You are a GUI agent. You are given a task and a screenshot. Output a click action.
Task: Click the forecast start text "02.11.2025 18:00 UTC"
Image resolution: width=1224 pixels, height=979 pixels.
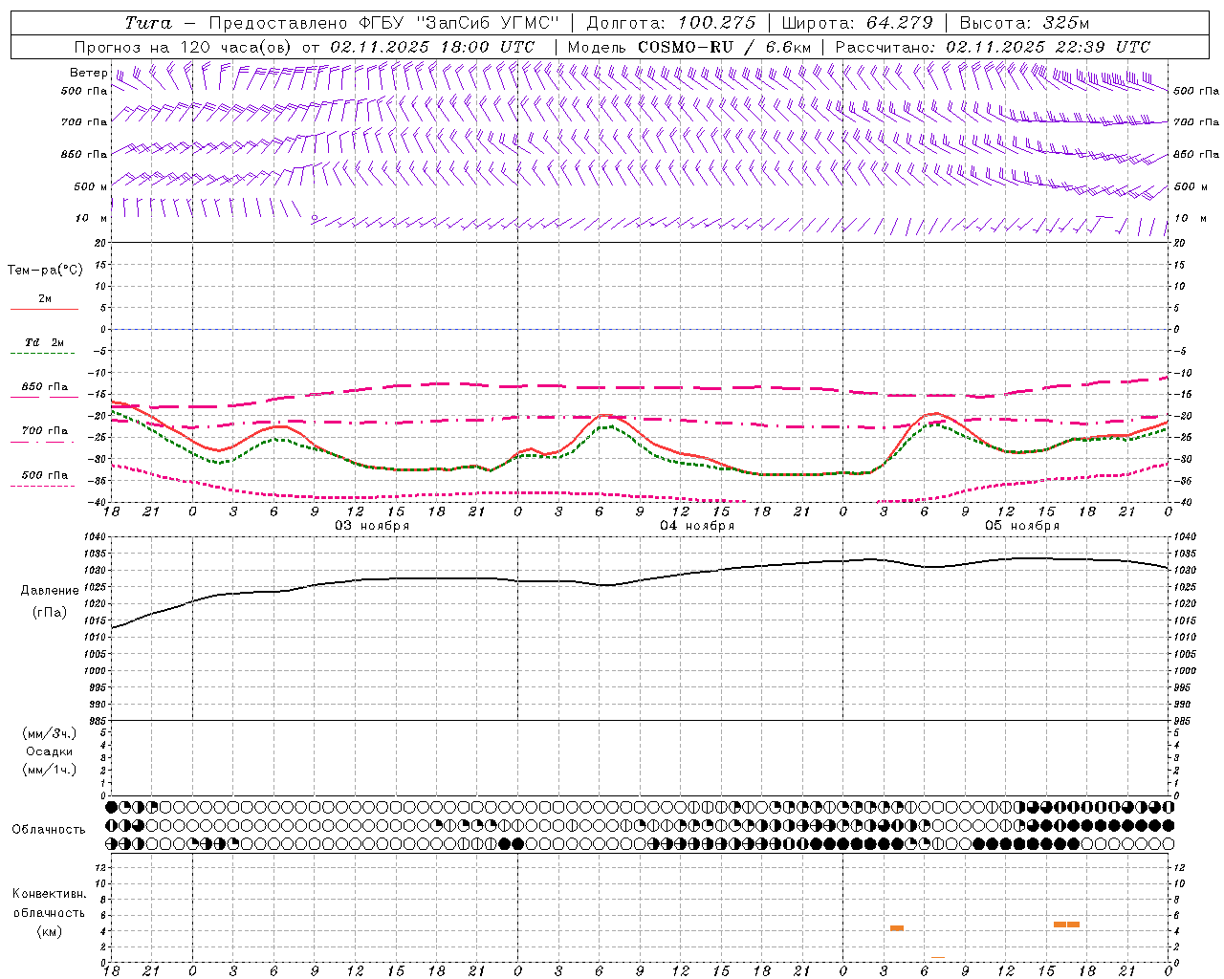click(x=432, y=47)
